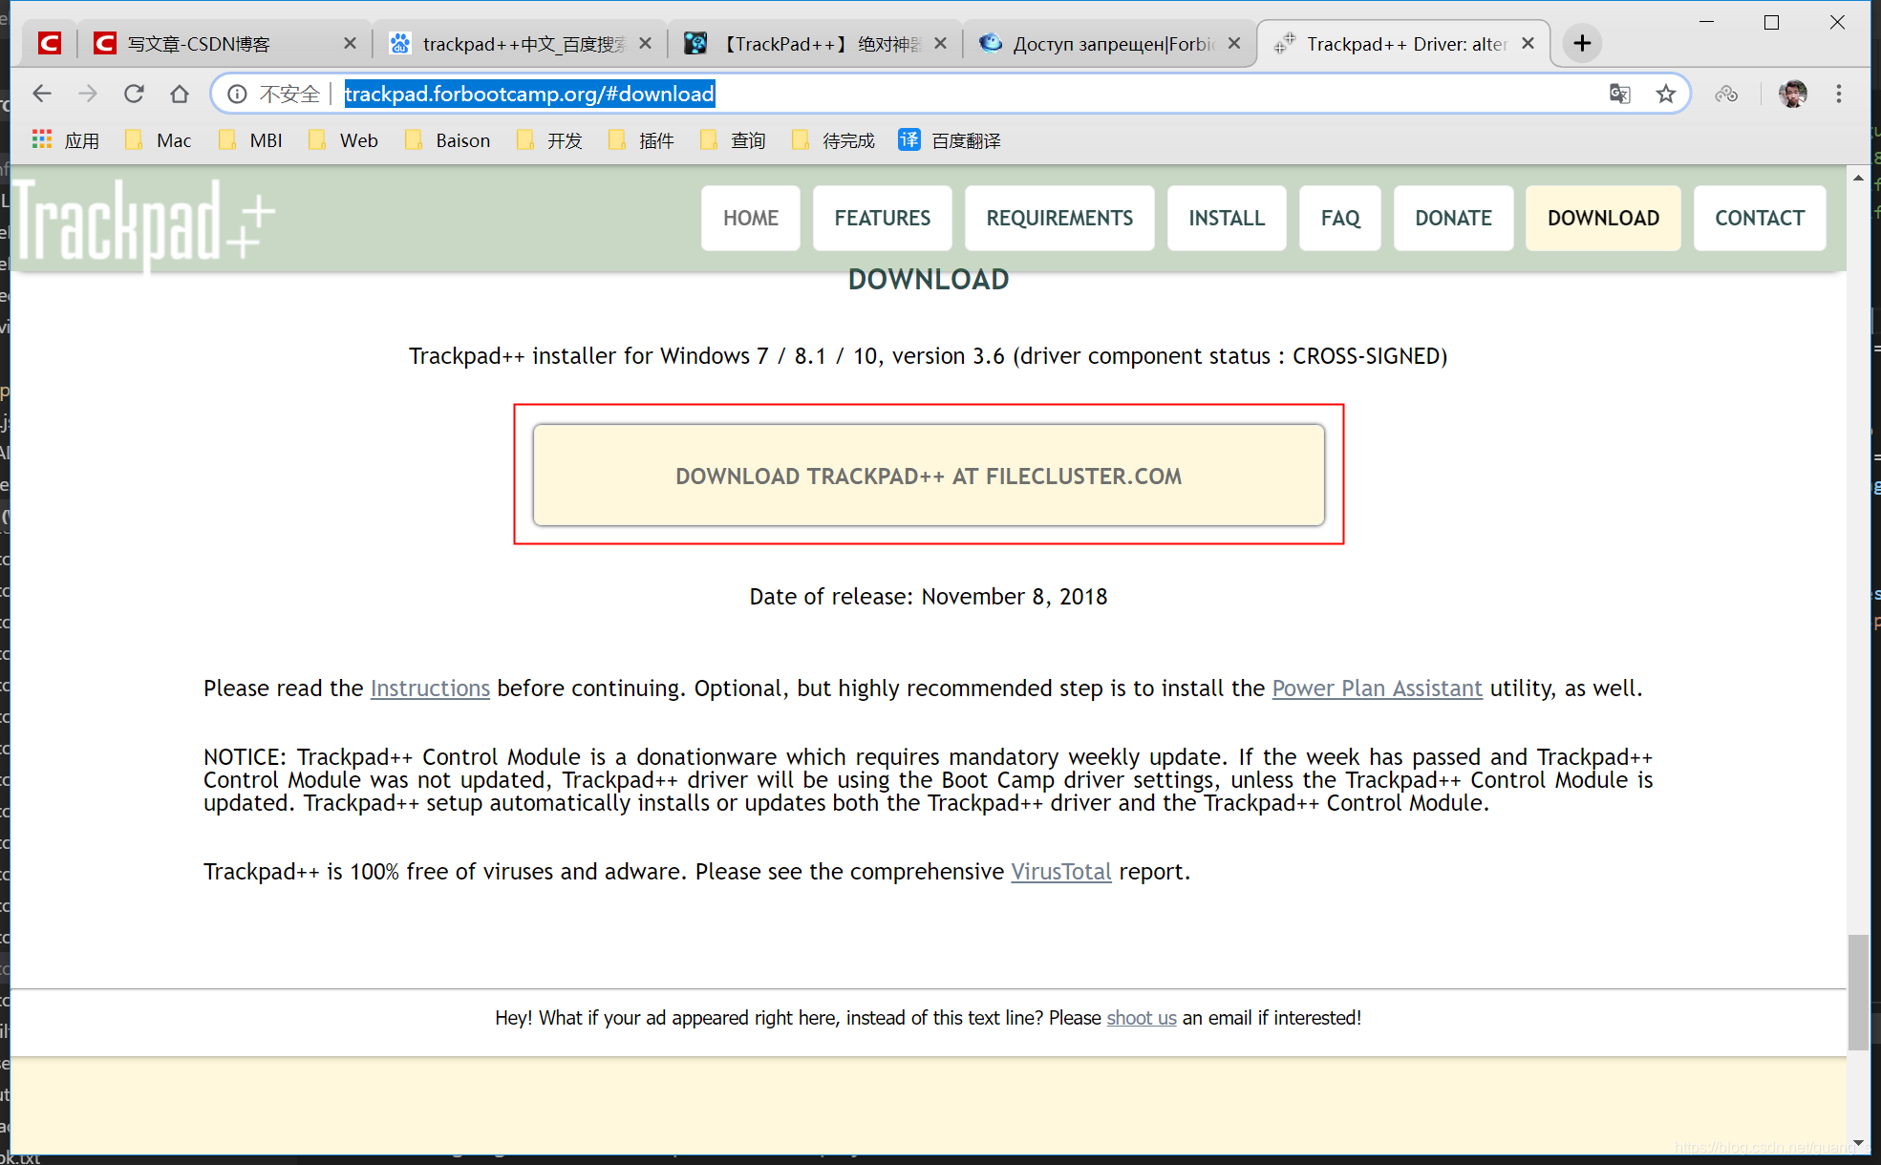Image resolution: width=1881 pixels, height=1165 pixels.
Task: Open the VirusTotal report link
Action: 1060,872
